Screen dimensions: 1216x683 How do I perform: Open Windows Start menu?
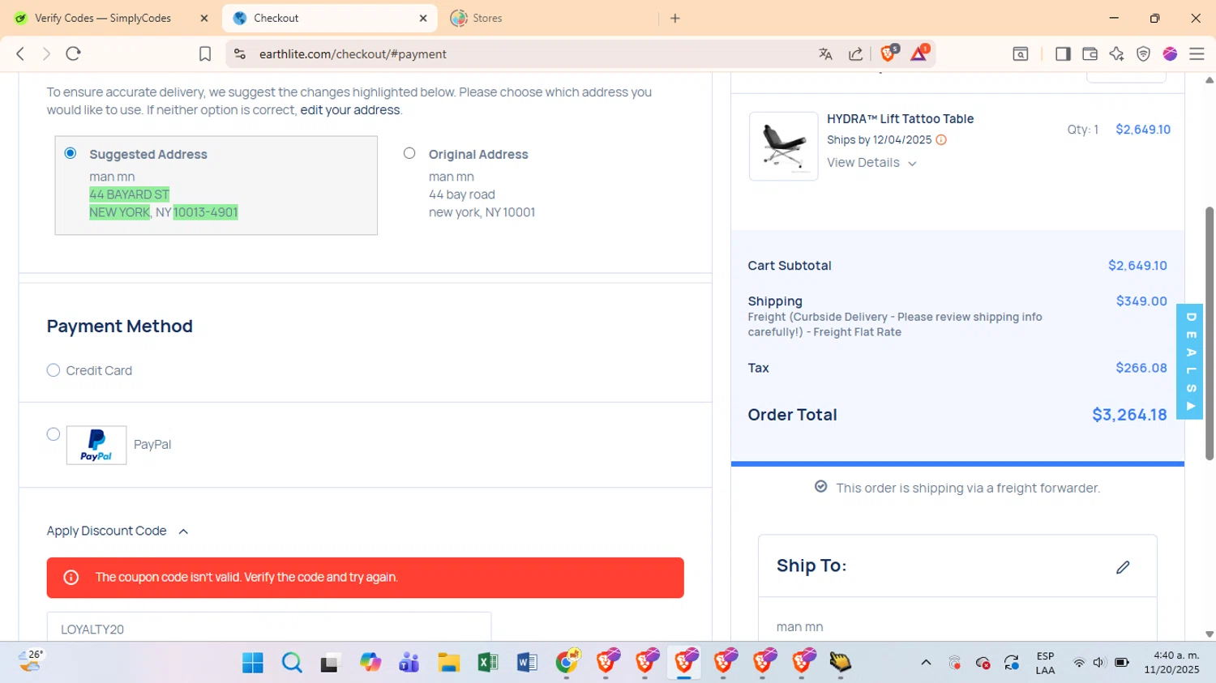(253, 663)
